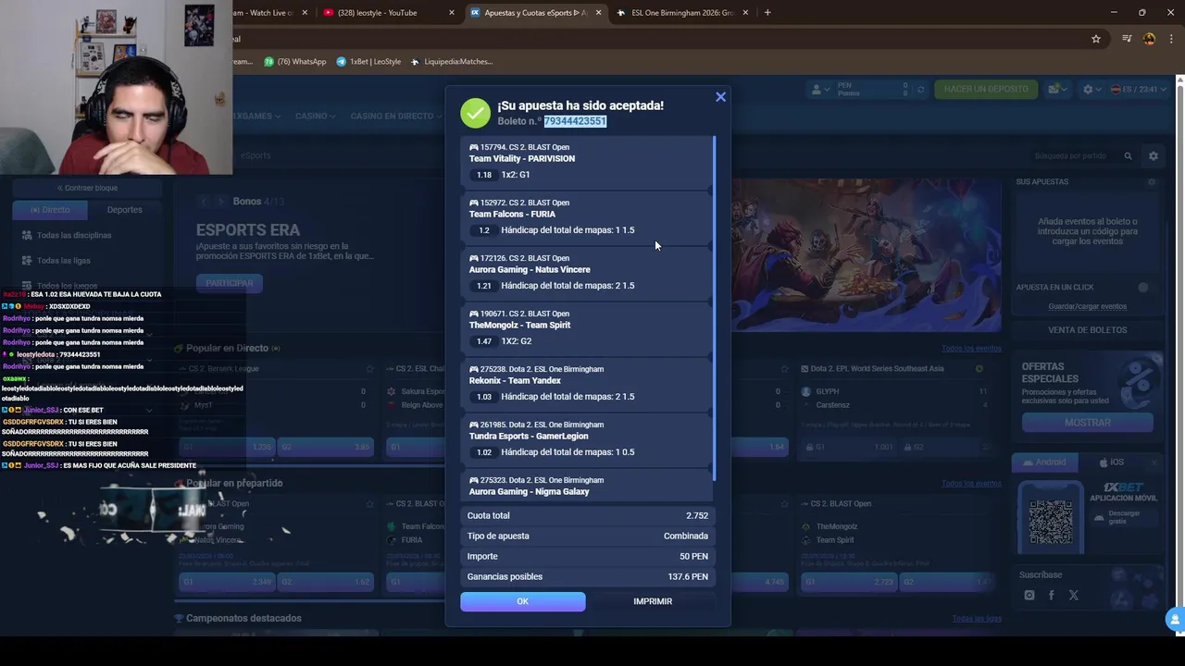Close the bet accepted dialog

pyautogui.click(x=720, y=97)
